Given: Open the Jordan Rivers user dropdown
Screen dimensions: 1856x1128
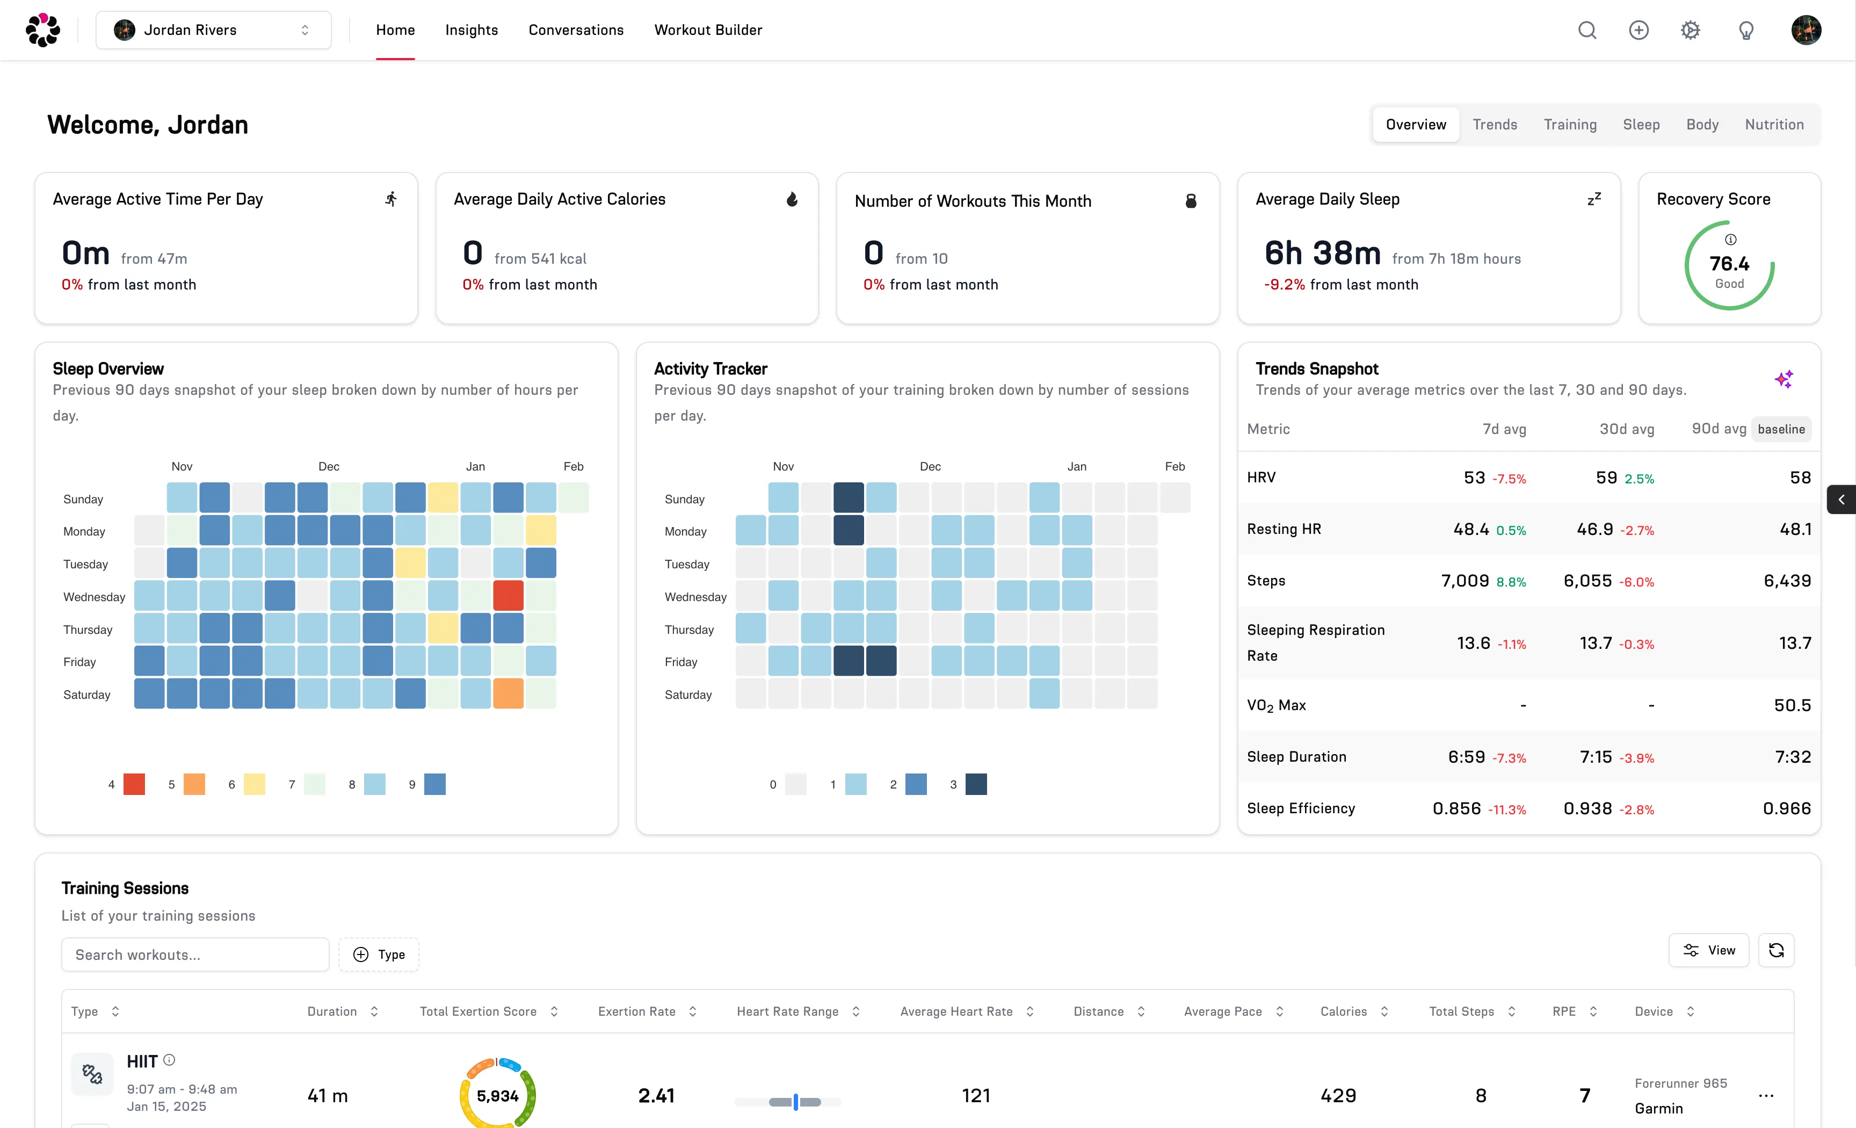Looking at the screenshot, I should click(x=213, y=30).
